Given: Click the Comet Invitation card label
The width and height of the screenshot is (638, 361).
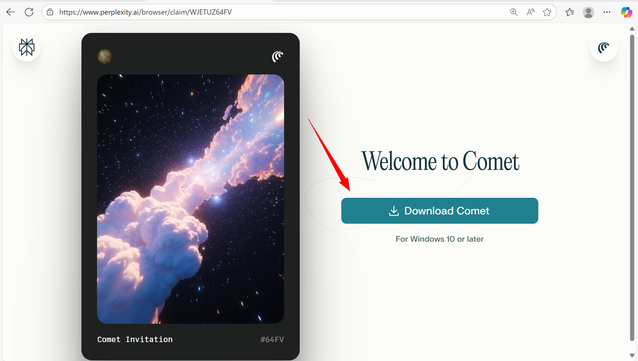Looking at the screenshot, I should point(135,339).
